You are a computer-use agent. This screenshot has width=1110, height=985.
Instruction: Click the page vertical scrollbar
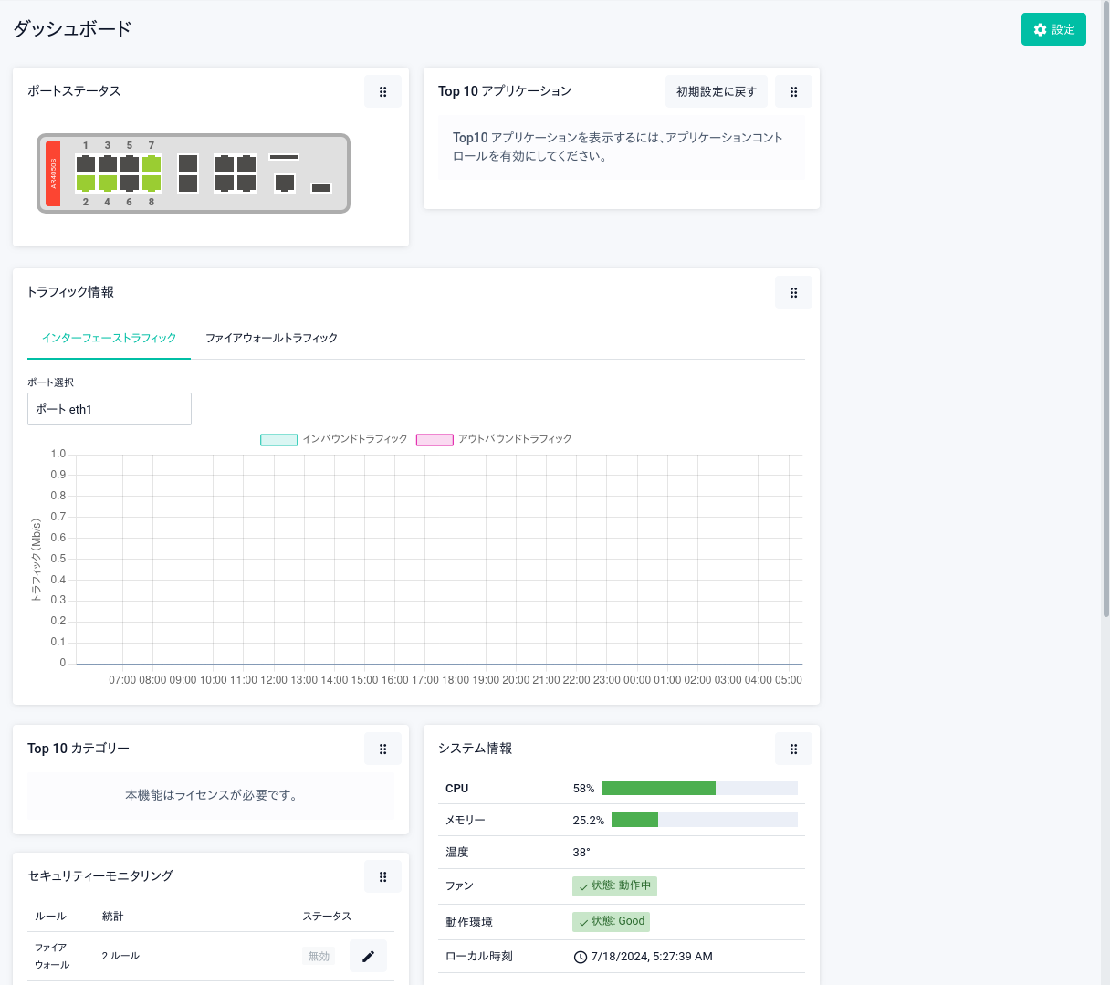(x=1105, y=365)
